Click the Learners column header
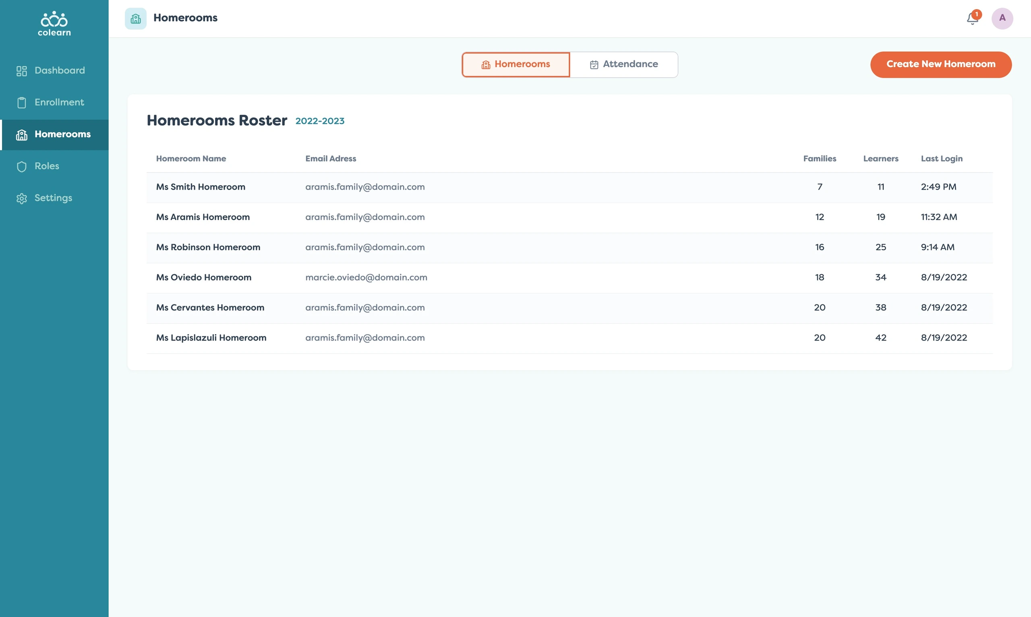This screenshot has height=617, width=1031. click(880, 159)
